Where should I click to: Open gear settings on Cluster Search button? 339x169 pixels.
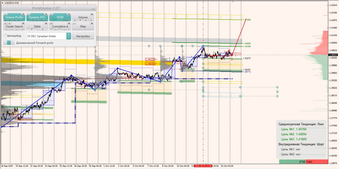coord(23,24)
